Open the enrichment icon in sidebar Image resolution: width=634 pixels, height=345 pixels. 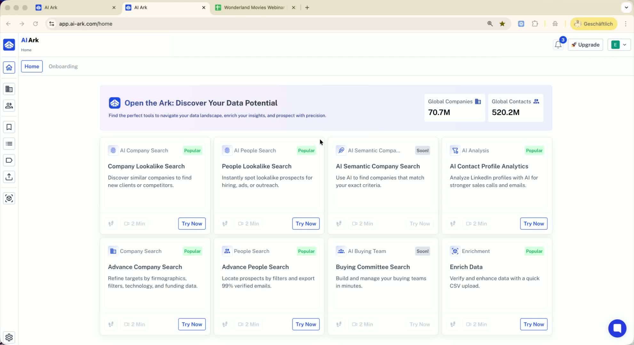pyautogui.click(x=9, y=198)
